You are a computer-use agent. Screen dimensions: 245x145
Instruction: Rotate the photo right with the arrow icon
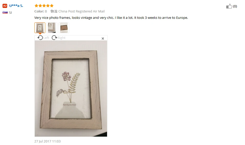[x=54, y=38]
